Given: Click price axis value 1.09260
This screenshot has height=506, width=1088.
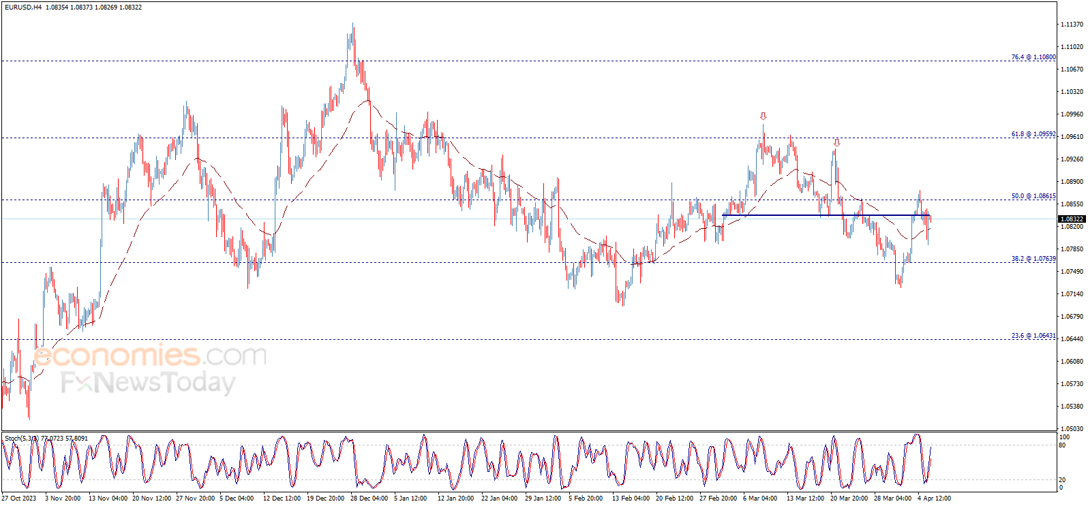Looking at the screenshot, I should (1072, 159).
